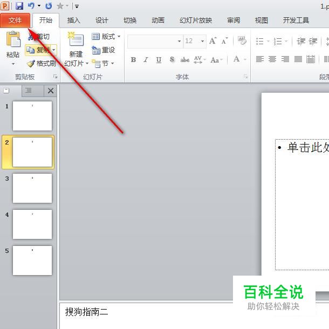The width and height of the screenshot is (329, 329).
Task: Click the PowerPoint application icon
Action: (5, 6)
